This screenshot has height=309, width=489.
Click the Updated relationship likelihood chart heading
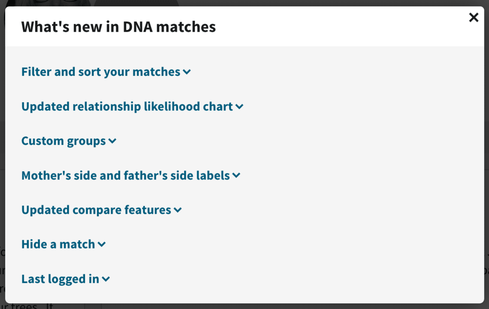[127, 106]
